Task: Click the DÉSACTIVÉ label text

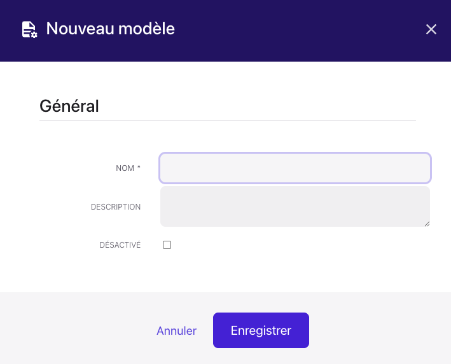Action: 120,245
